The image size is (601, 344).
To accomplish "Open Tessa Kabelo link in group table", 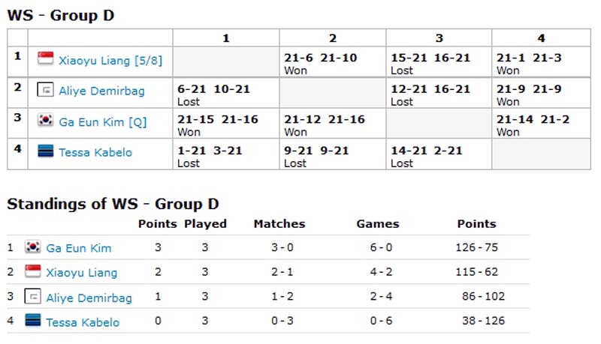I will [x=95, y=152].
